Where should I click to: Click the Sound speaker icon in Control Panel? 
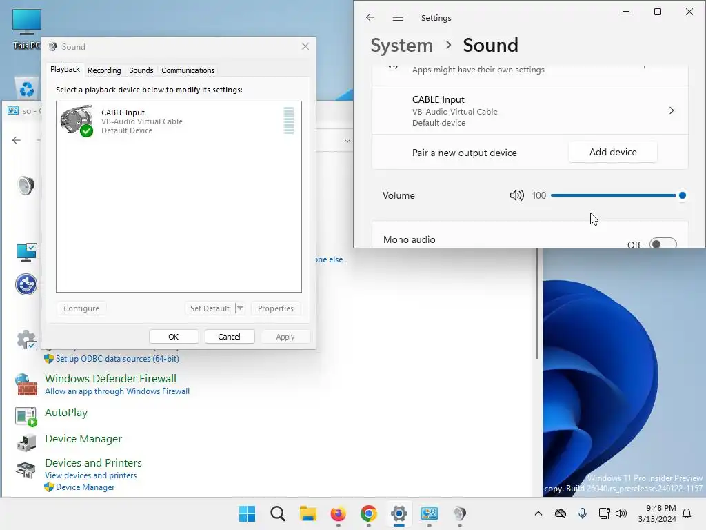coord(26,185)
